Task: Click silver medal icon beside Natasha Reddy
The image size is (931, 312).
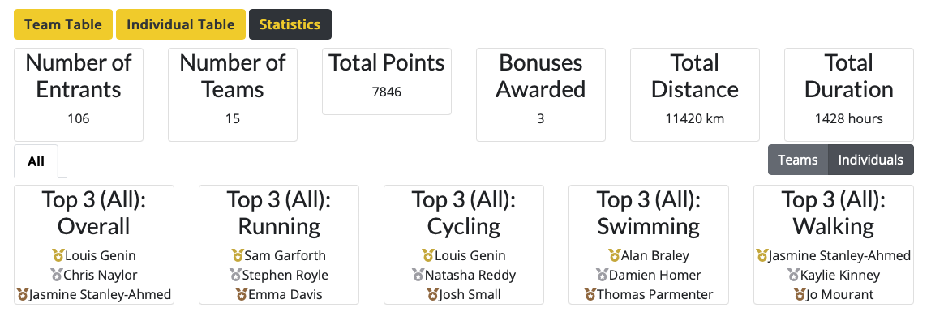Action: pos(418,276)
